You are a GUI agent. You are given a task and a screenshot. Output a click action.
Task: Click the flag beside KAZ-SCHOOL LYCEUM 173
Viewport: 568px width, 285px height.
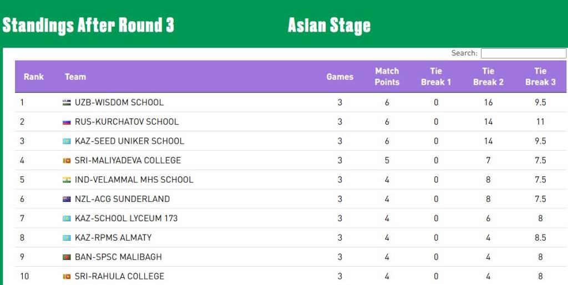pyautogui.click(x=67, y=218)
